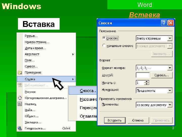The width and height of the screenshot is (182, 137).
Task: Click the другой custom mark field
Action: [143, 75]
